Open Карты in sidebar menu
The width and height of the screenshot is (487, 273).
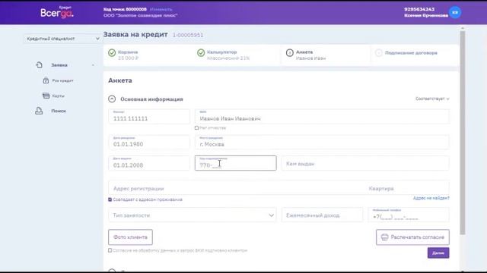point(58,96)
